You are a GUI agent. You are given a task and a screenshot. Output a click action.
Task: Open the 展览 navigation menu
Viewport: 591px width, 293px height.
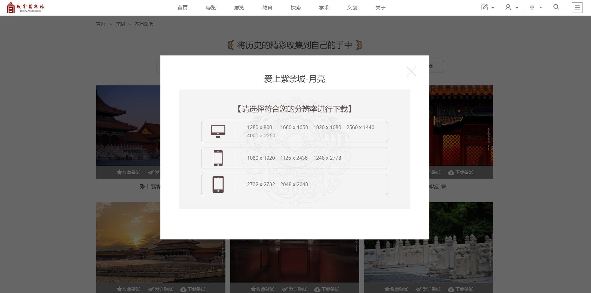tap(239, 7)
